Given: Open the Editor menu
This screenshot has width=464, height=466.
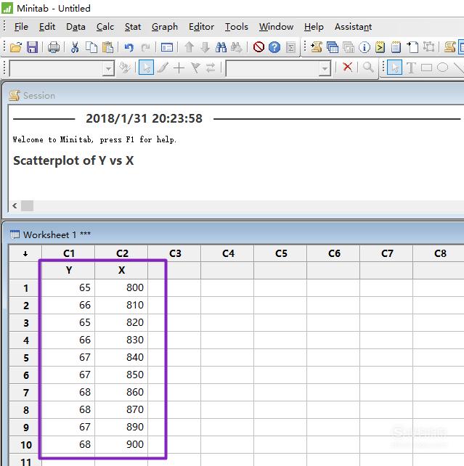Looking at the screenshot, I should point(201,27).
